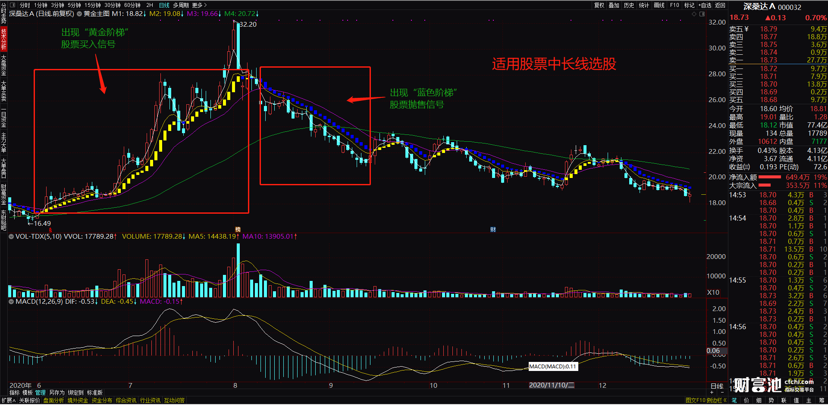Open the 模板 template menu

[27, 393]
